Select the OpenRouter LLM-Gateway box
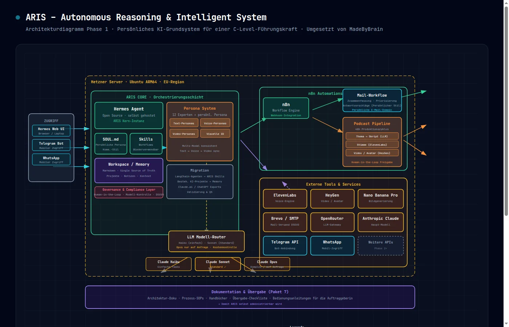Screen dimensions: 509x327 coord(332,222)
